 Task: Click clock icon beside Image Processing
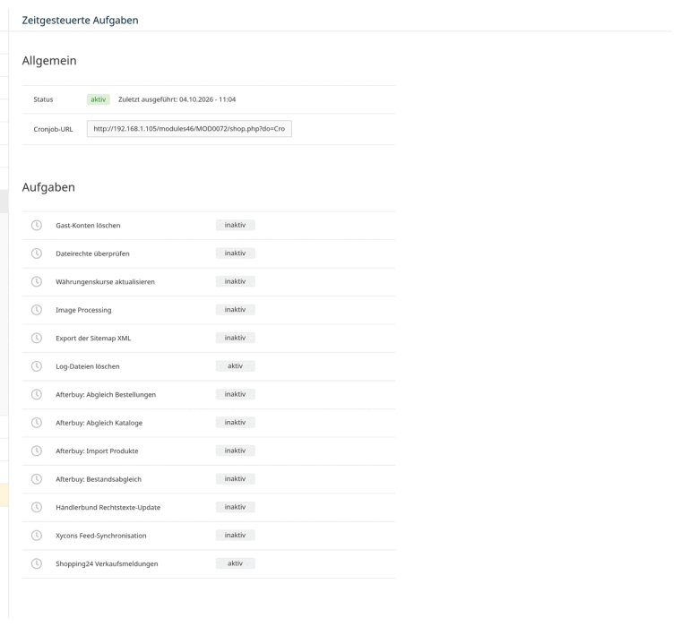37,310
